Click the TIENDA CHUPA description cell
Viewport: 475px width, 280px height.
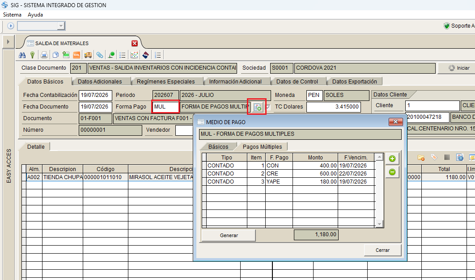tap(63, 177)
